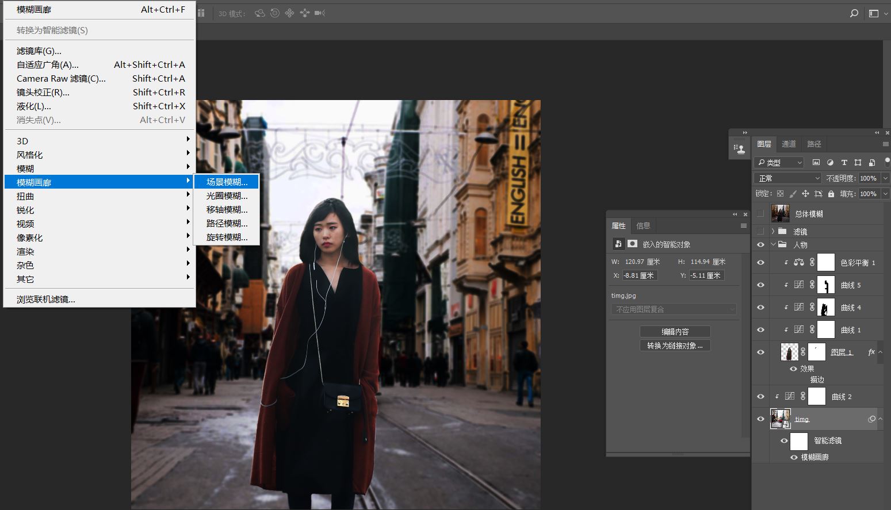Show the 总体模糊 layer
Viewport: 891px width, 510px height.
[760, 213]
